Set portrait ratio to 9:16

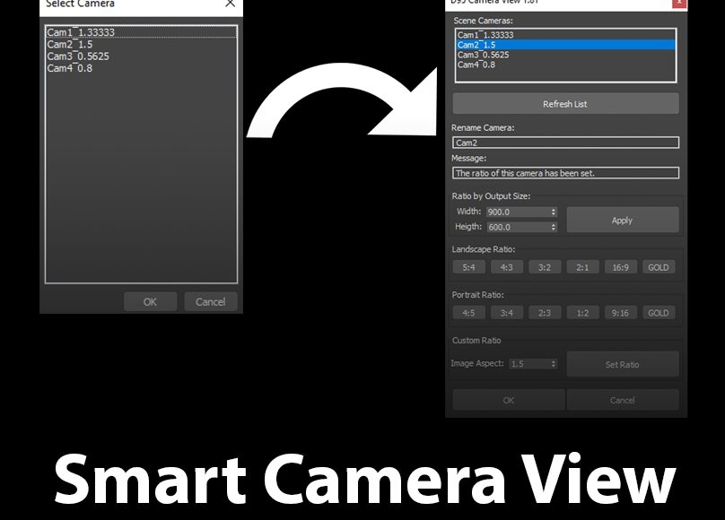[x=620, y=313]
